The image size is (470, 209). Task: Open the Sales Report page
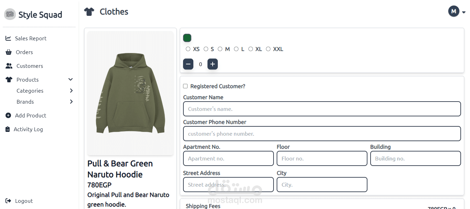(31, 38)
